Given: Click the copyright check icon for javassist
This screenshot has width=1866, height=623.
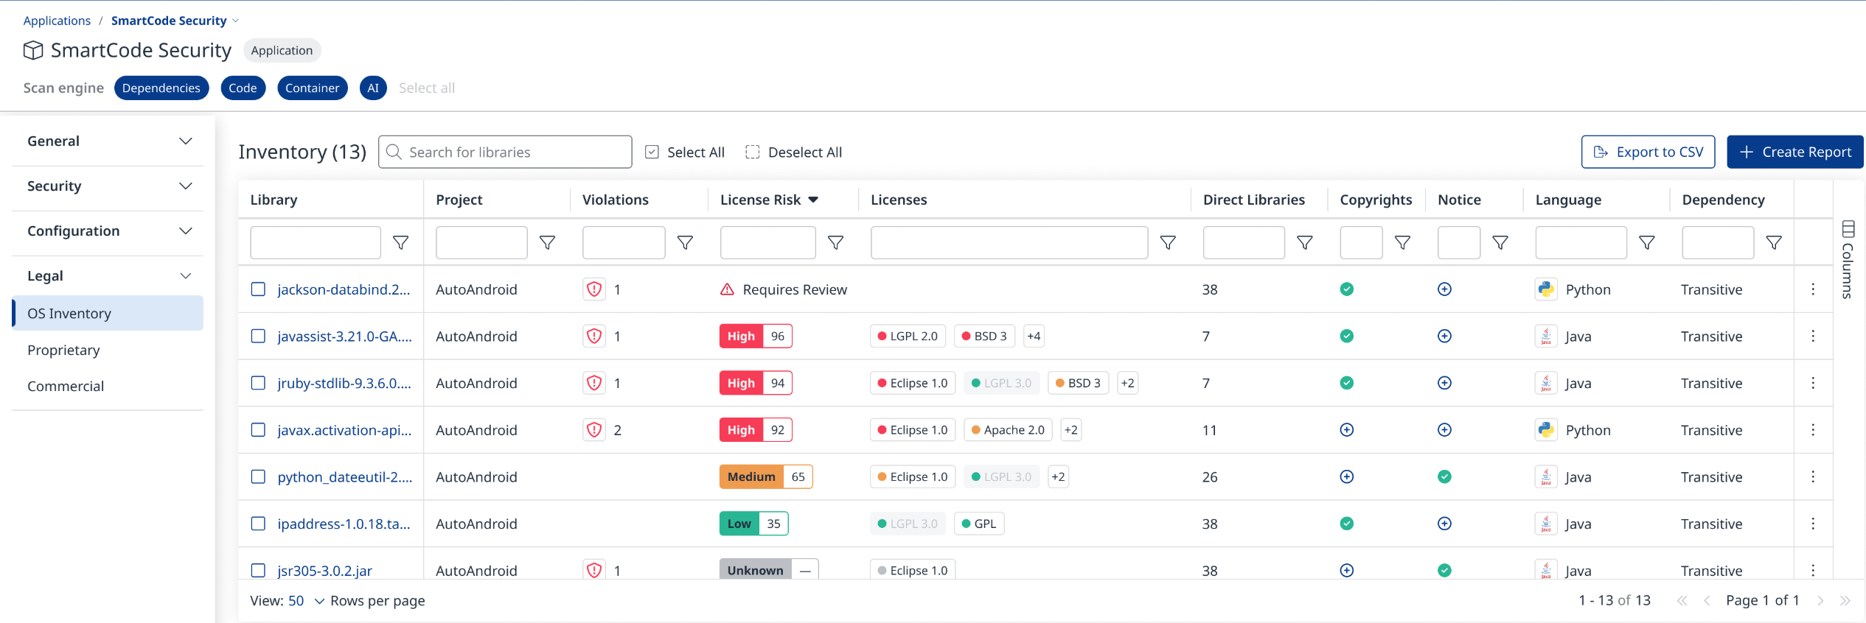Looking at the screenshot, I should click(1346, 336).
